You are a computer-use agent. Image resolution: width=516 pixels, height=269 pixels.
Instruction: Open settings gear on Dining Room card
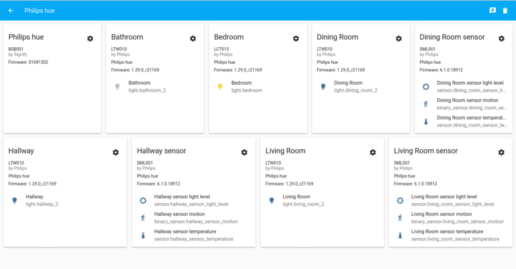point(398,38)
